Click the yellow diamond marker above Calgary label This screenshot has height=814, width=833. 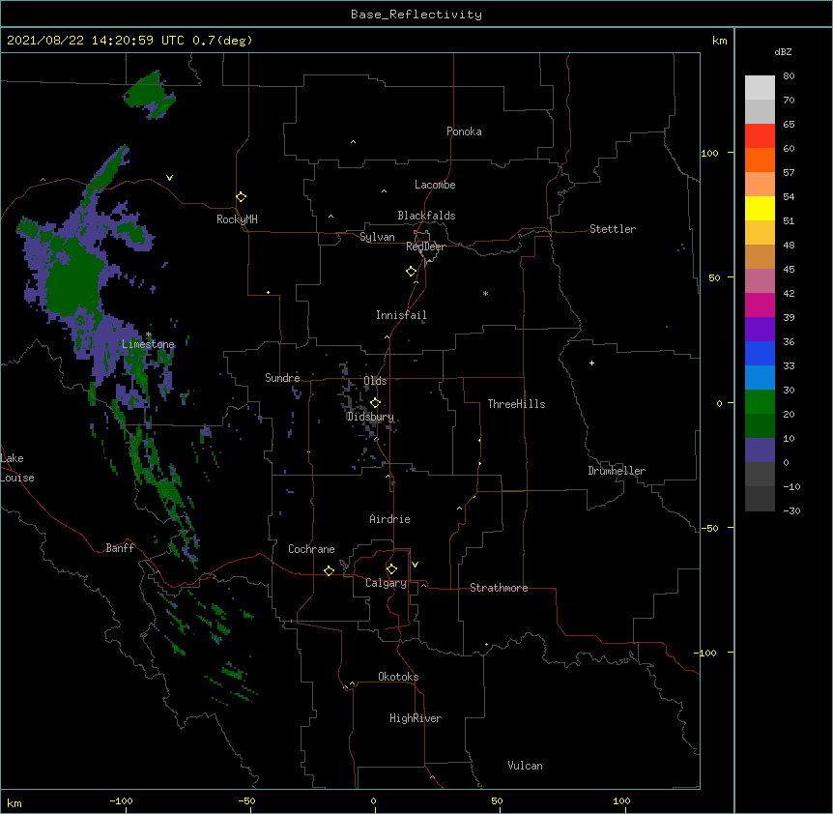[x=391, y=569]
